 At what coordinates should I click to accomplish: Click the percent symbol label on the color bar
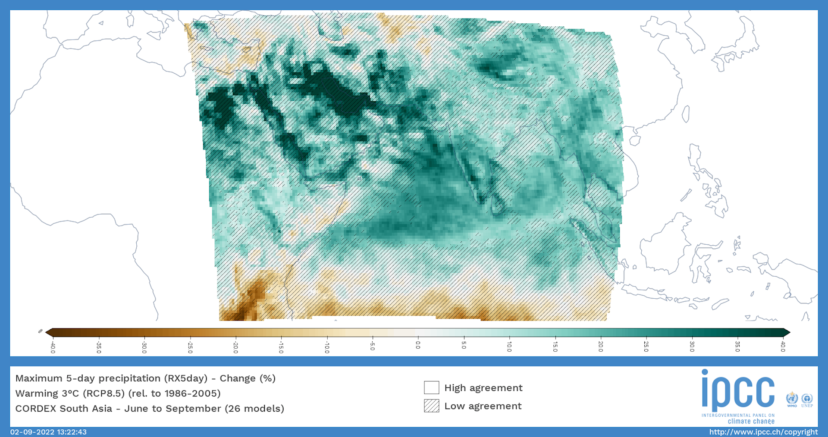click(41, 330)
